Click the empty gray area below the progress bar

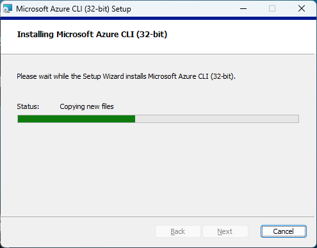[158, 169]
